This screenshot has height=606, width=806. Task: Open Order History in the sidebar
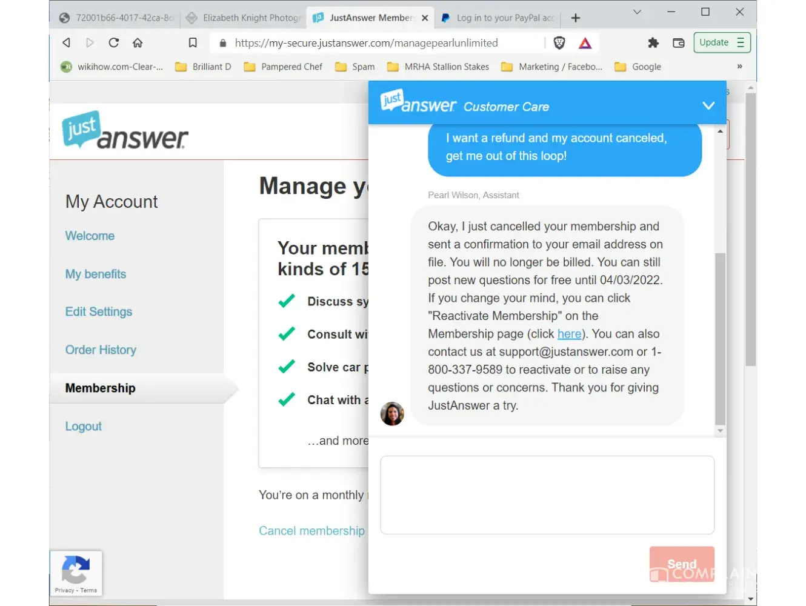click(x=101, y=350)
